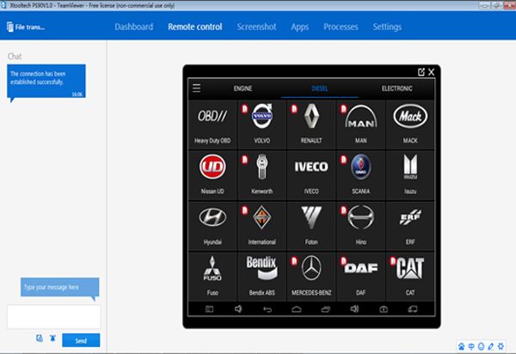Open the MERCEDES-BENZ brand tile

tap(311, 277)
